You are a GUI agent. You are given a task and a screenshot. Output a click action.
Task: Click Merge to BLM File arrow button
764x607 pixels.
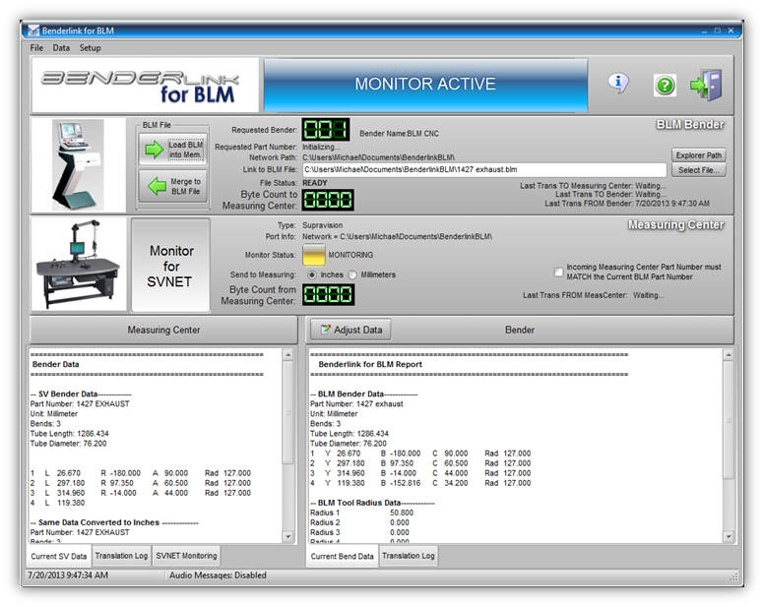(172, 186)
